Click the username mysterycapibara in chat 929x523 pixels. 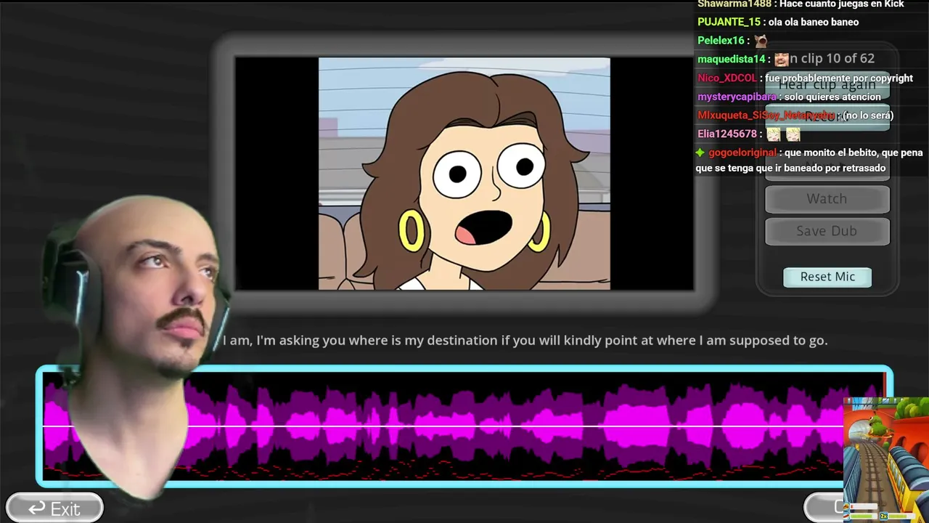[737, 97]
